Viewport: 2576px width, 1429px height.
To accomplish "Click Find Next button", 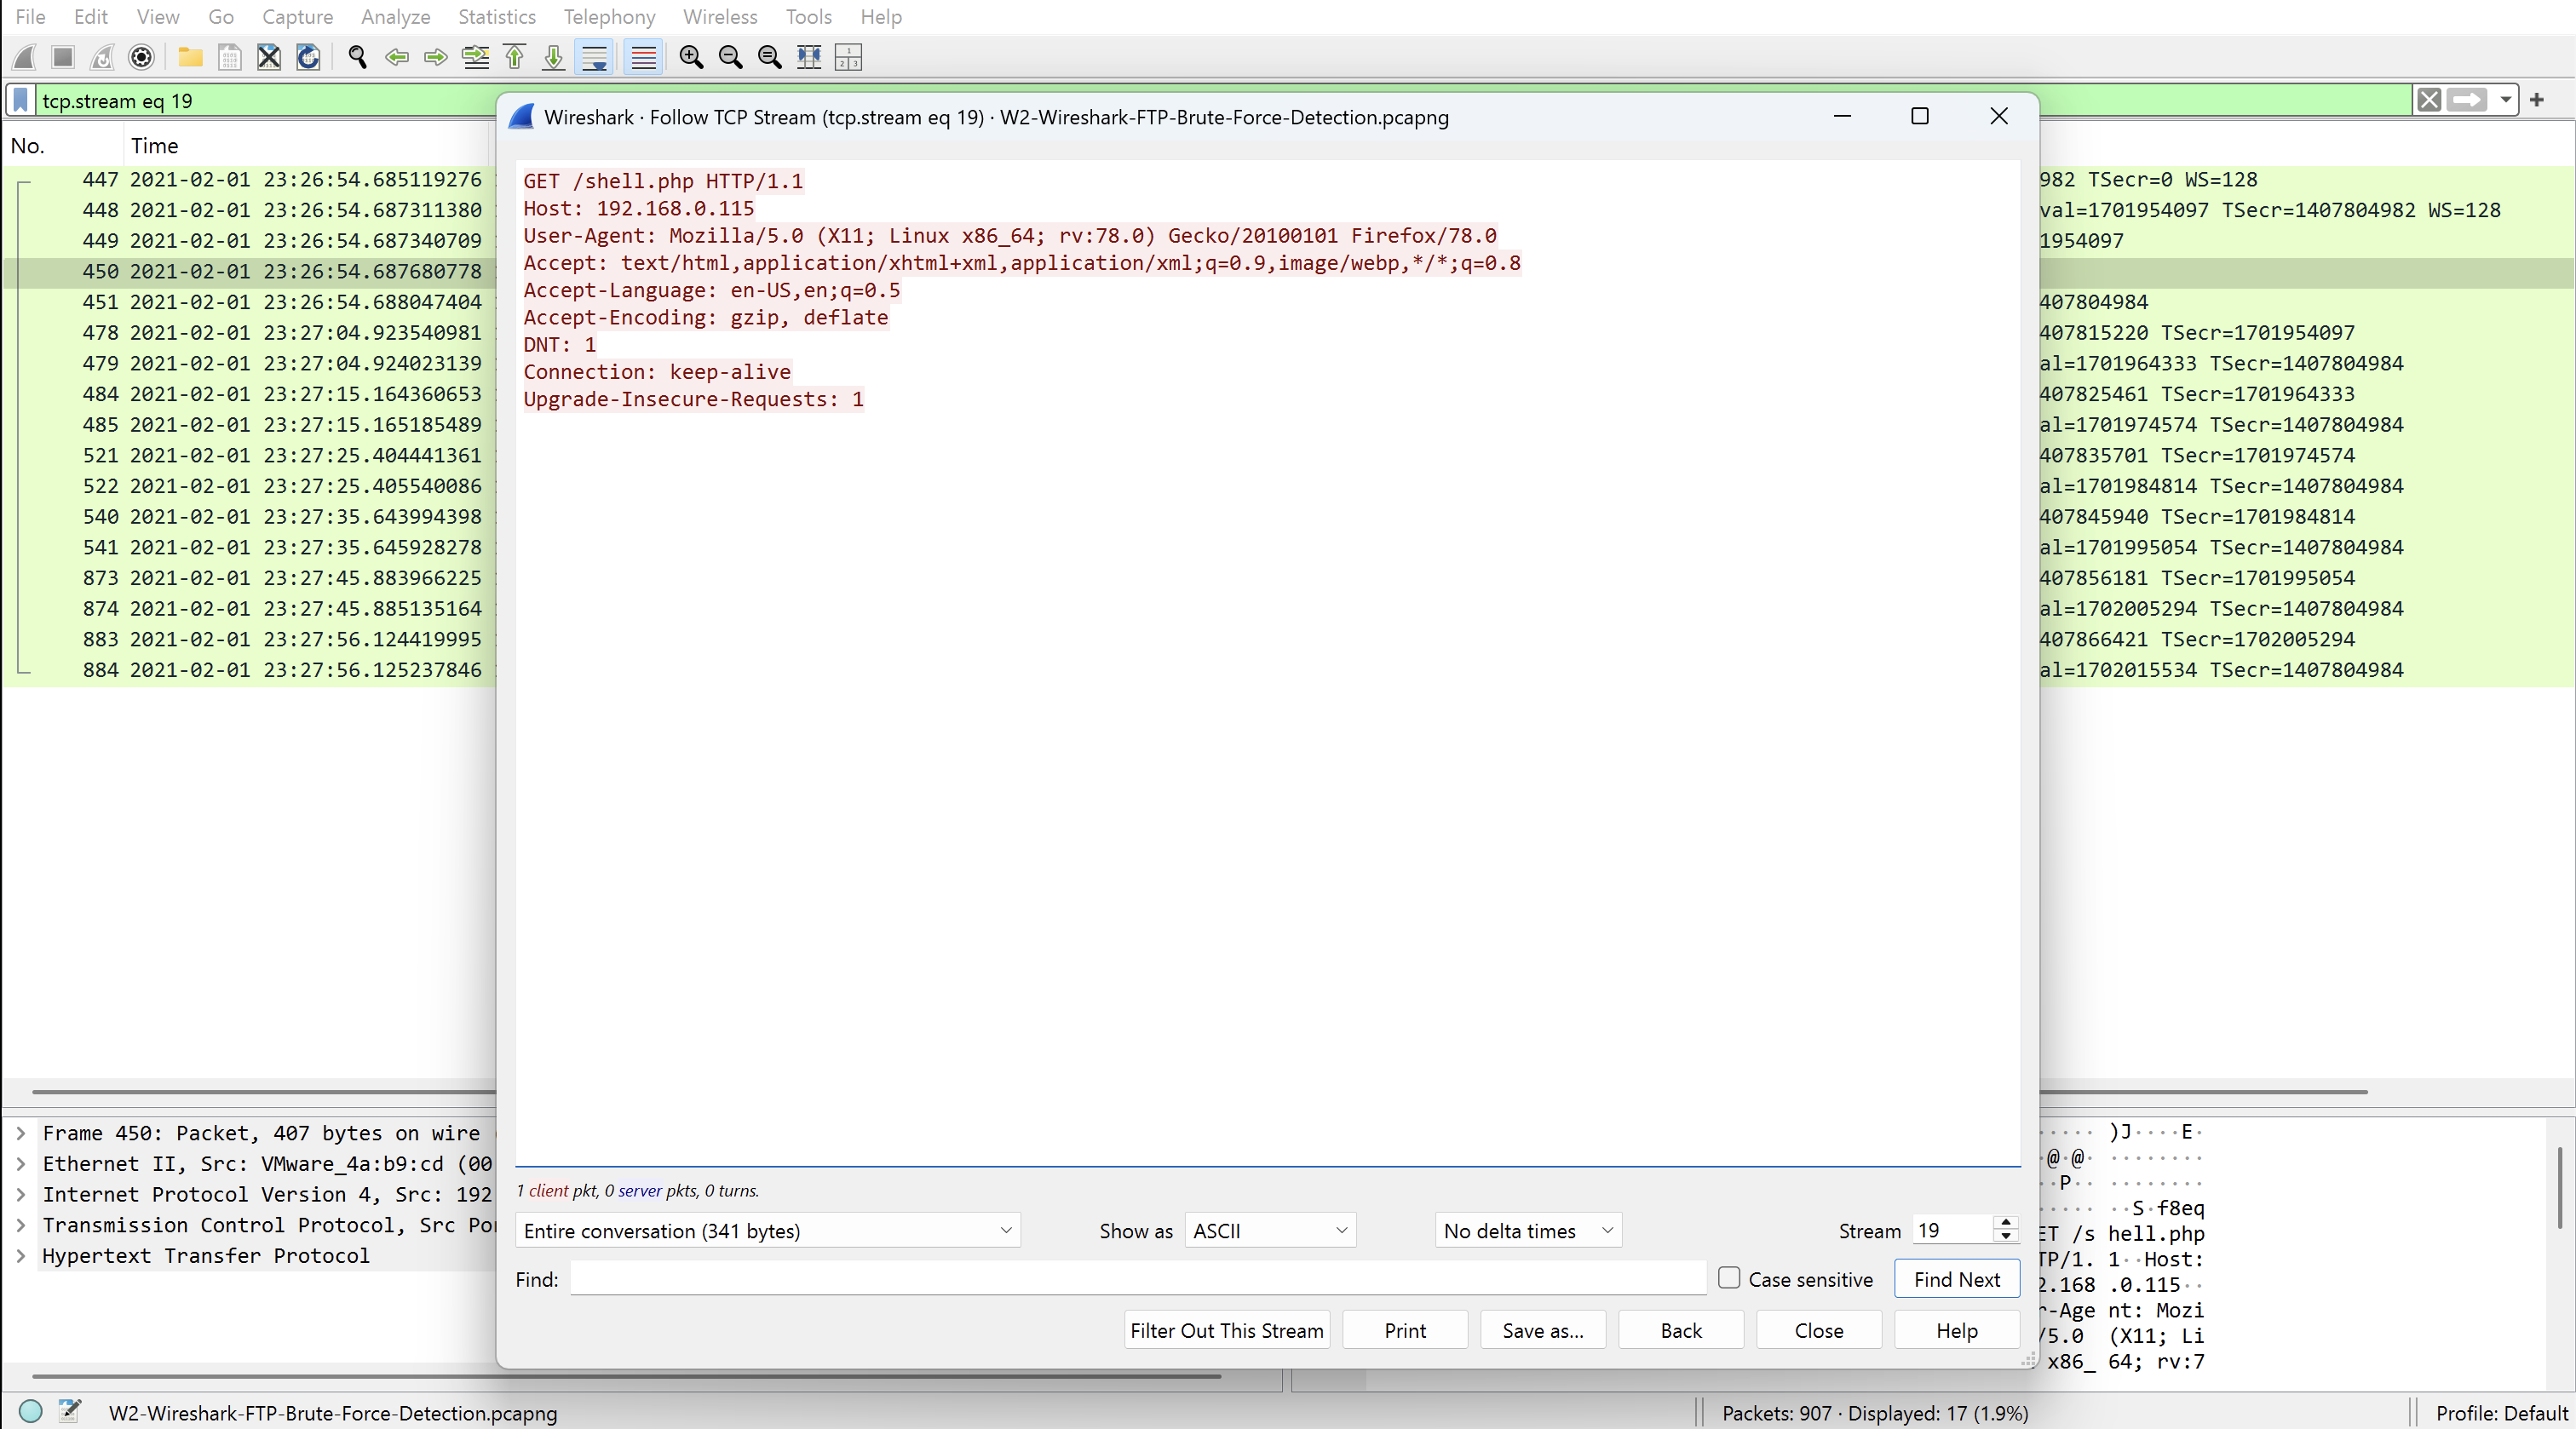I will (x=1956, y=1279).
